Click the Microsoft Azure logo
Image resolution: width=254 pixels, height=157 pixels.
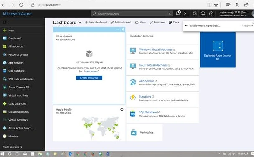[x=17, y=14]
